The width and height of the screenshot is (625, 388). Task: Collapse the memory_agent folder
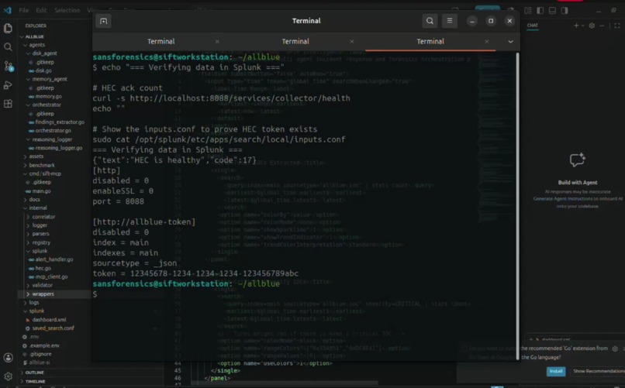click(x=50, y=79)
